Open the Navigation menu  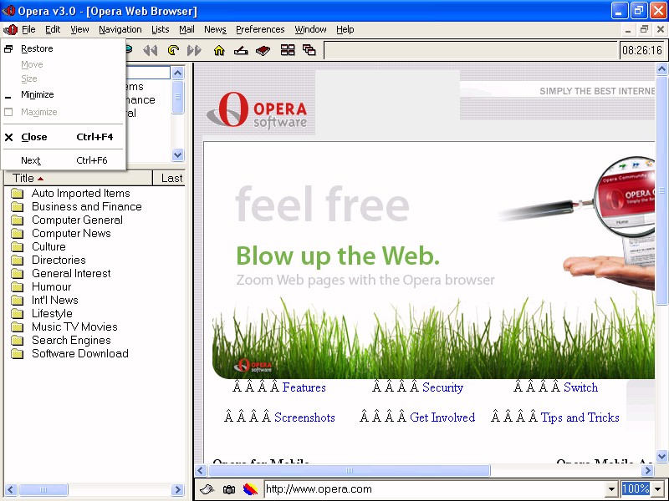120,29
